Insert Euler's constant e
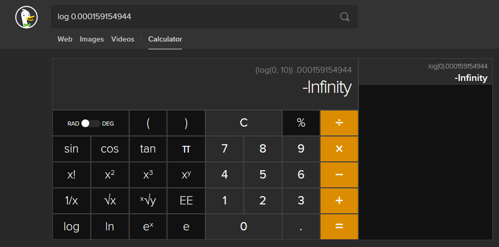Image resolution: width=499 pixels, height=247 pixels. coord(186,227)
